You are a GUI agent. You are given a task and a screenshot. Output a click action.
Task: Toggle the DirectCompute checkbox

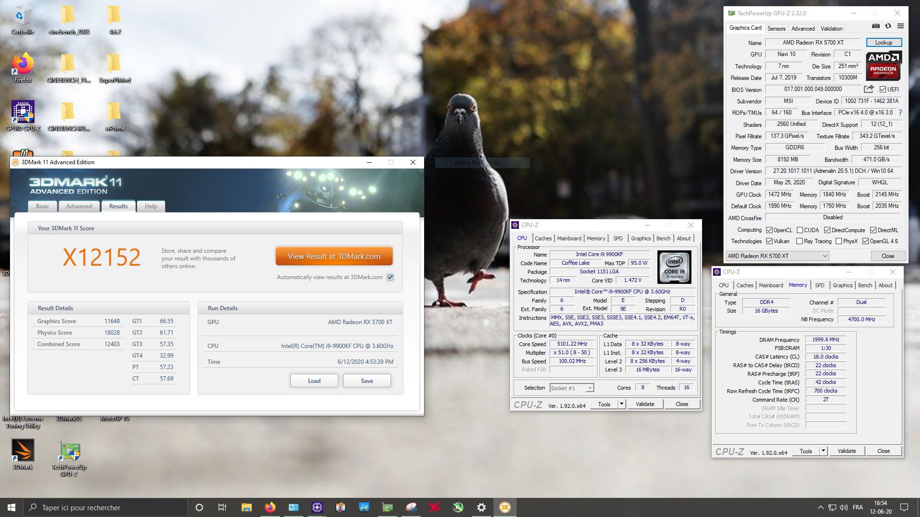point(827,230)
